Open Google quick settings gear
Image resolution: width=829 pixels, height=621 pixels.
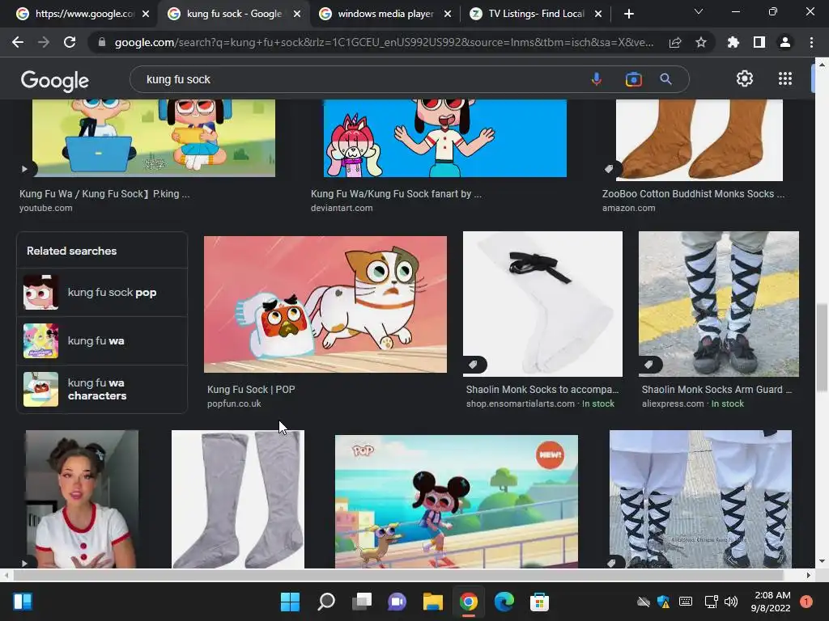(x=745, y=78)
